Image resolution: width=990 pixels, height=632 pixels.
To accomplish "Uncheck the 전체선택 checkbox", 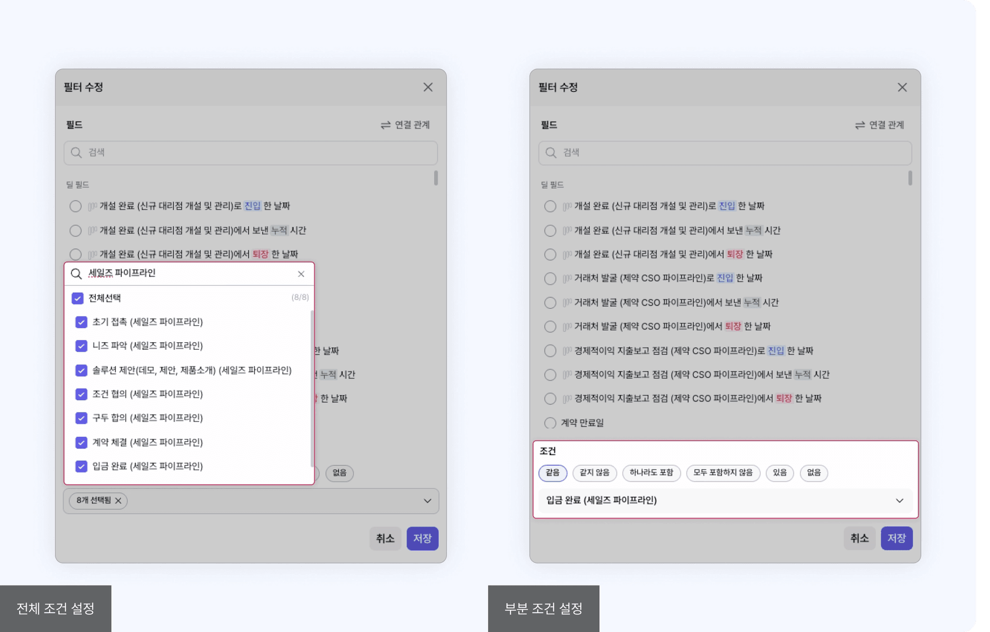I will coord(77,298).
